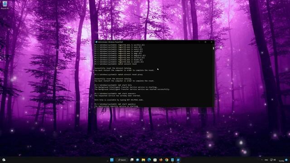Click the ENG language indicator
This screenshot has width=290, height=163.
point(266,160)
